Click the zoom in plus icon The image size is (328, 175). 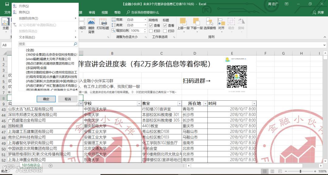click(315, 171)
